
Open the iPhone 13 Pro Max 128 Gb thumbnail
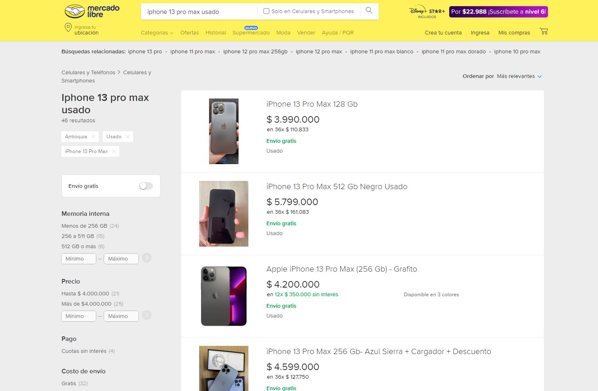pyautogui.click(x=224, y=131)
